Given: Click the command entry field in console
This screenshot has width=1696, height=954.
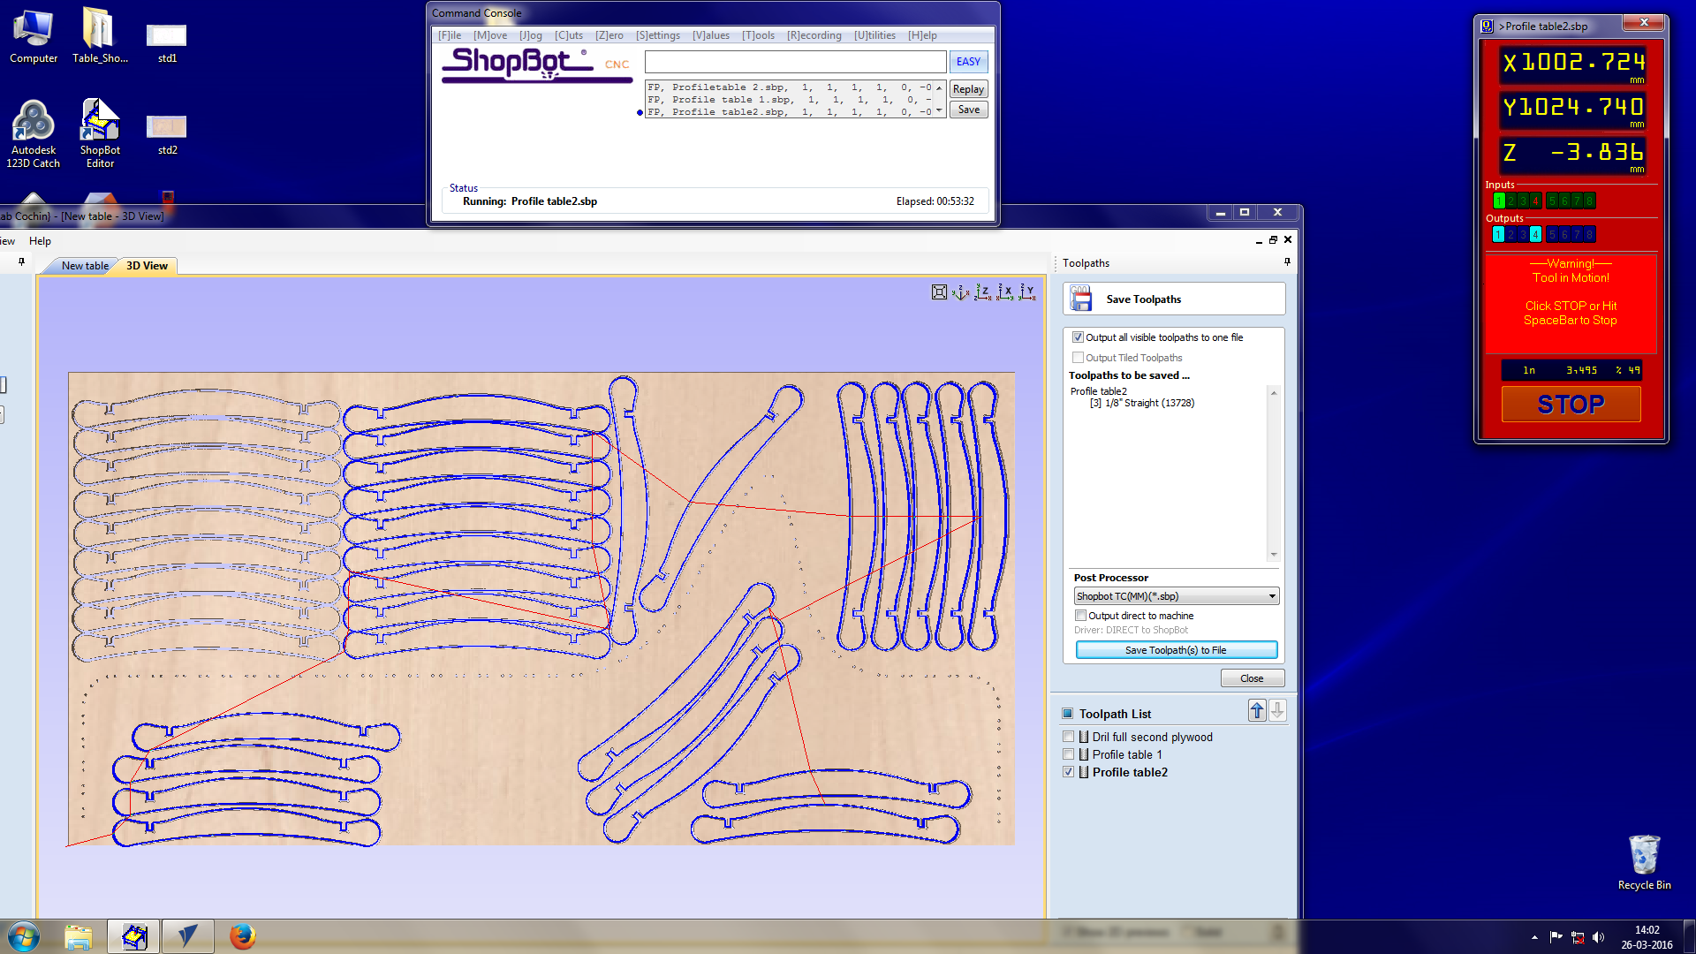Looking at the screenshot, I should (x=795, y=62).
